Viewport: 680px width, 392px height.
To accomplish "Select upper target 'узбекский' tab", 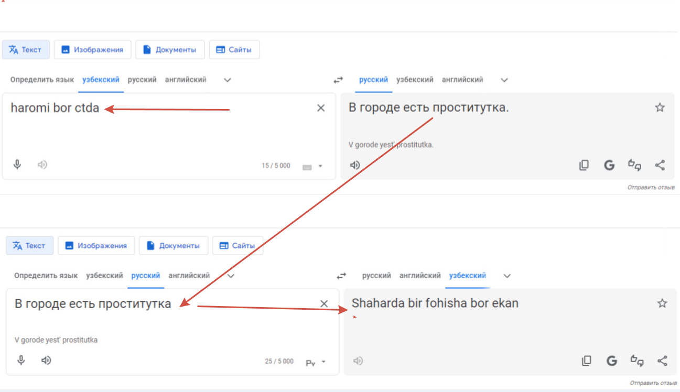I will pos(415,80).
